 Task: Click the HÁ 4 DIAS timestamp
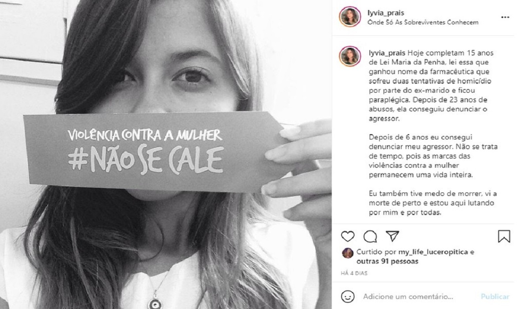(x=354, y=273)
